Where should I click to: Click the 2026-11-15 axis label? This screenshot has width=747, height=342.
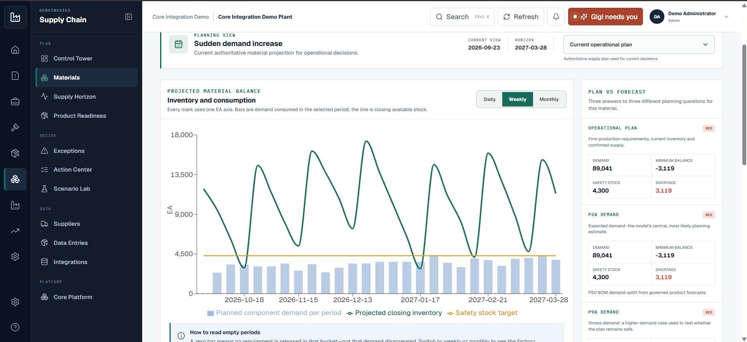pos(298,300)
